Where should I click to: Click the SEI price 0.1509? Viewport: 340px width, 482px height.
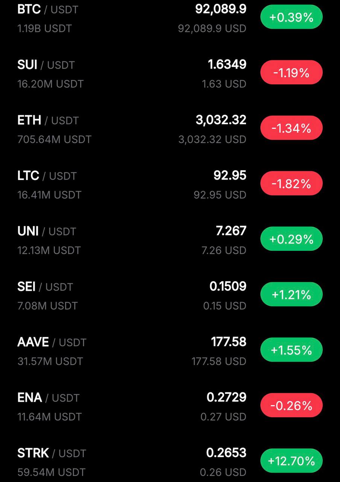coord(228,287)
